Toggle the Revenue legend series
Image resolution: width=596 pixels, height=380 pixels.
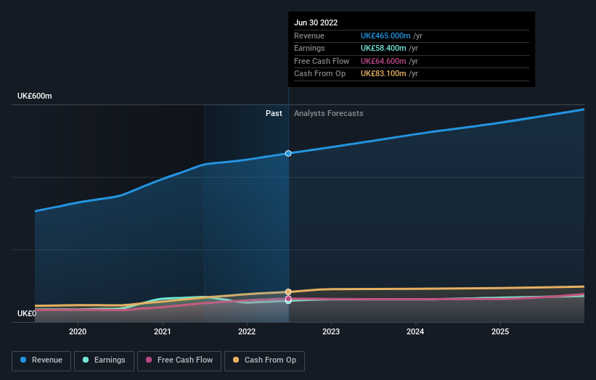(41, 360)
